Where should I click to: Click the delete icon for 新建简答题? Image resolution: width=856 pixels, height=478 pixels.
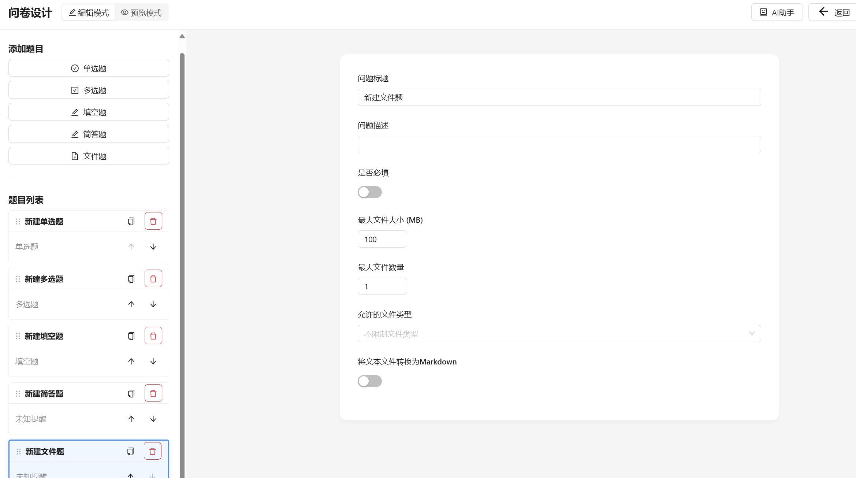click(x=153, y=393)
